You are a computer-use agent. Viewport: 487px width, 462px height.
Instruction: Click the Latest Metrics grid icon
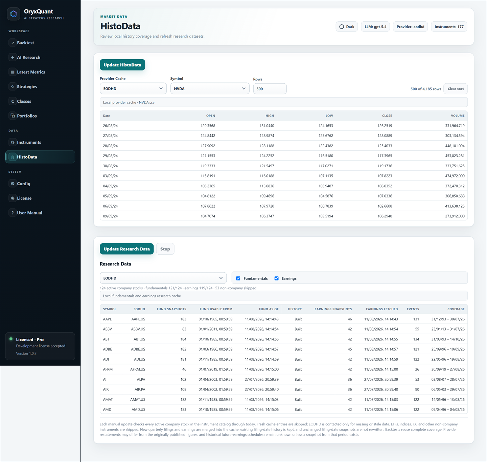click(x=13, y=72)
